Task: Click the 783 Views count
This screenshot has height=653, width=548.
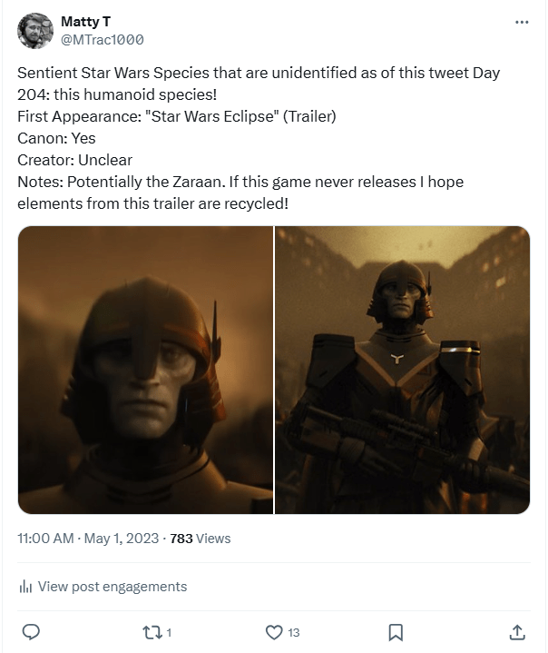Action: click(x=201, y=539)
